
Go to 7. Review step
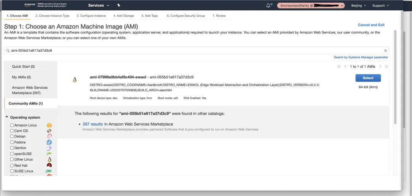pyautogui.click(x=219, y=16)
